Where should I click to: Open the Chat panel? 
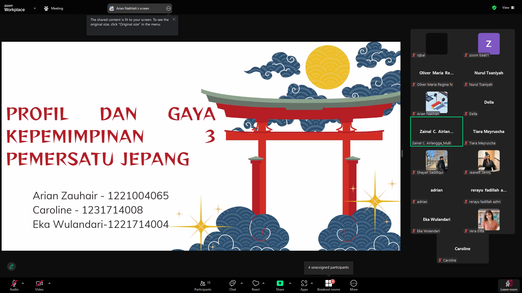(x=232, y=285)
